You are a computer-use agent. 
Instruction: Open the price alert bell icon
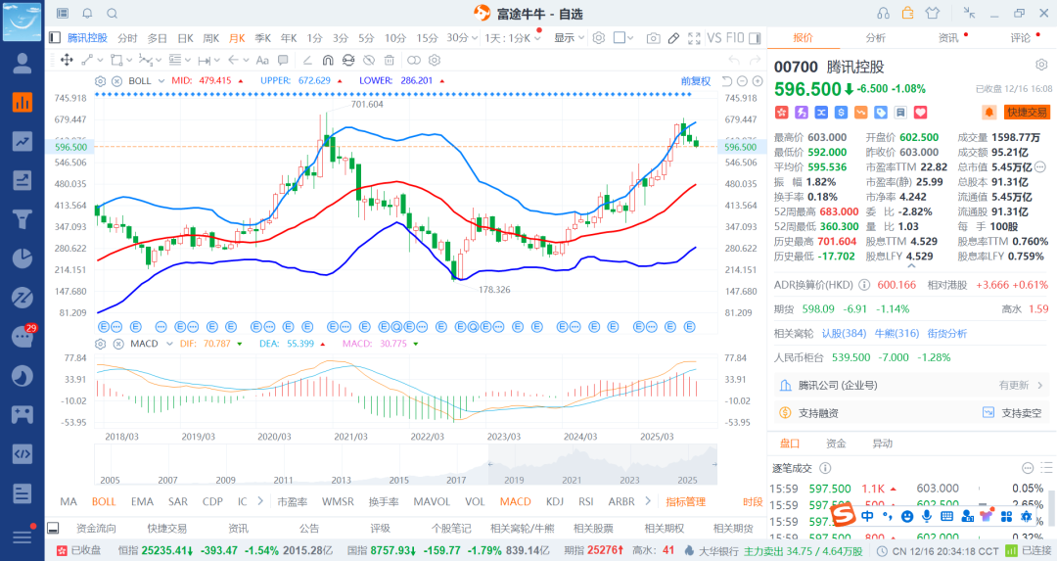(989, 113)
